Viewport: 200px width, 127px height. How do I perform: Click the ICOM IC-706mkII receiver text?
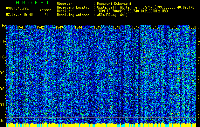[x=132, y=11]
